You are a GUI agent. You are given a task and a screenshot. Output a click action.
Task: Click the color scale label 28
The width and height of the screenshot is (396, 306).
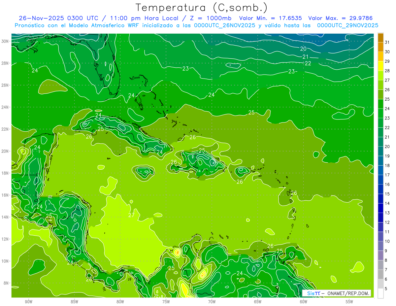tap(387, 71)
